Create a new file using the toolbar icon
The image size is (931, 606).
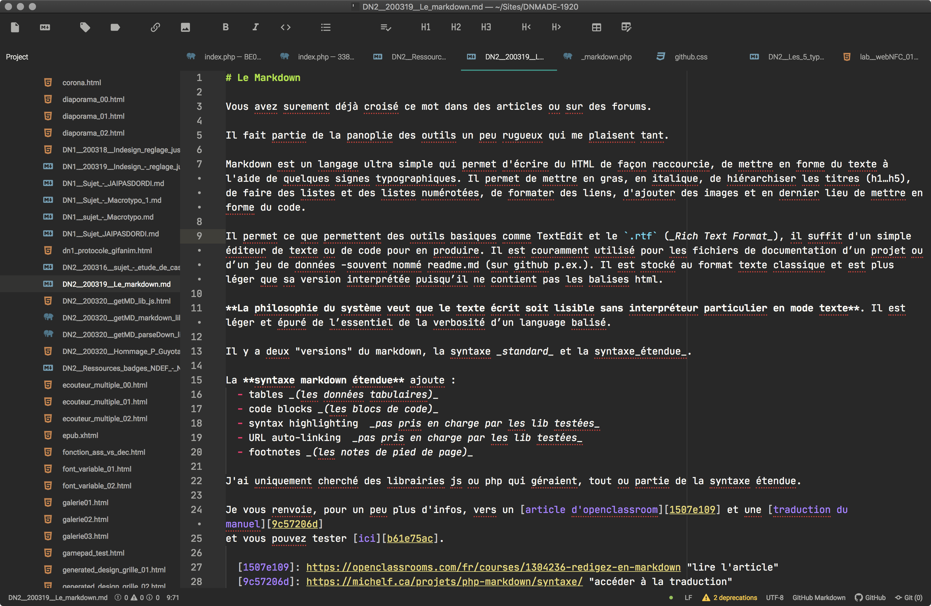(x=16, y=27)
